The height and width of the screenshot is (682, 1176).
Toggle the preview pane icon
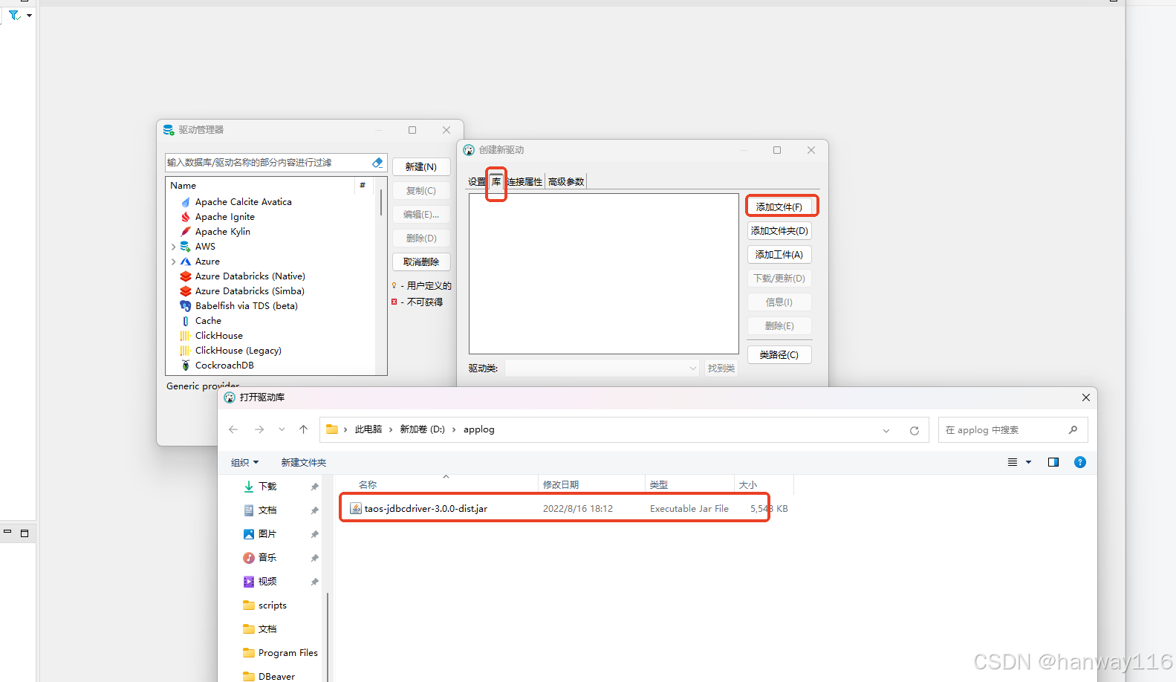(x=1053, y=463)
